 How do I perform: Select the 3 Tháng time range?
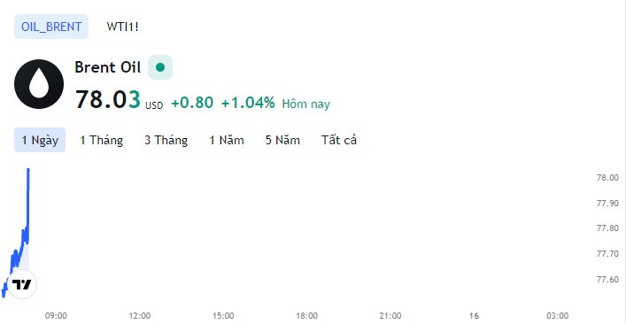pyautogui.click(x=166, y=140)
